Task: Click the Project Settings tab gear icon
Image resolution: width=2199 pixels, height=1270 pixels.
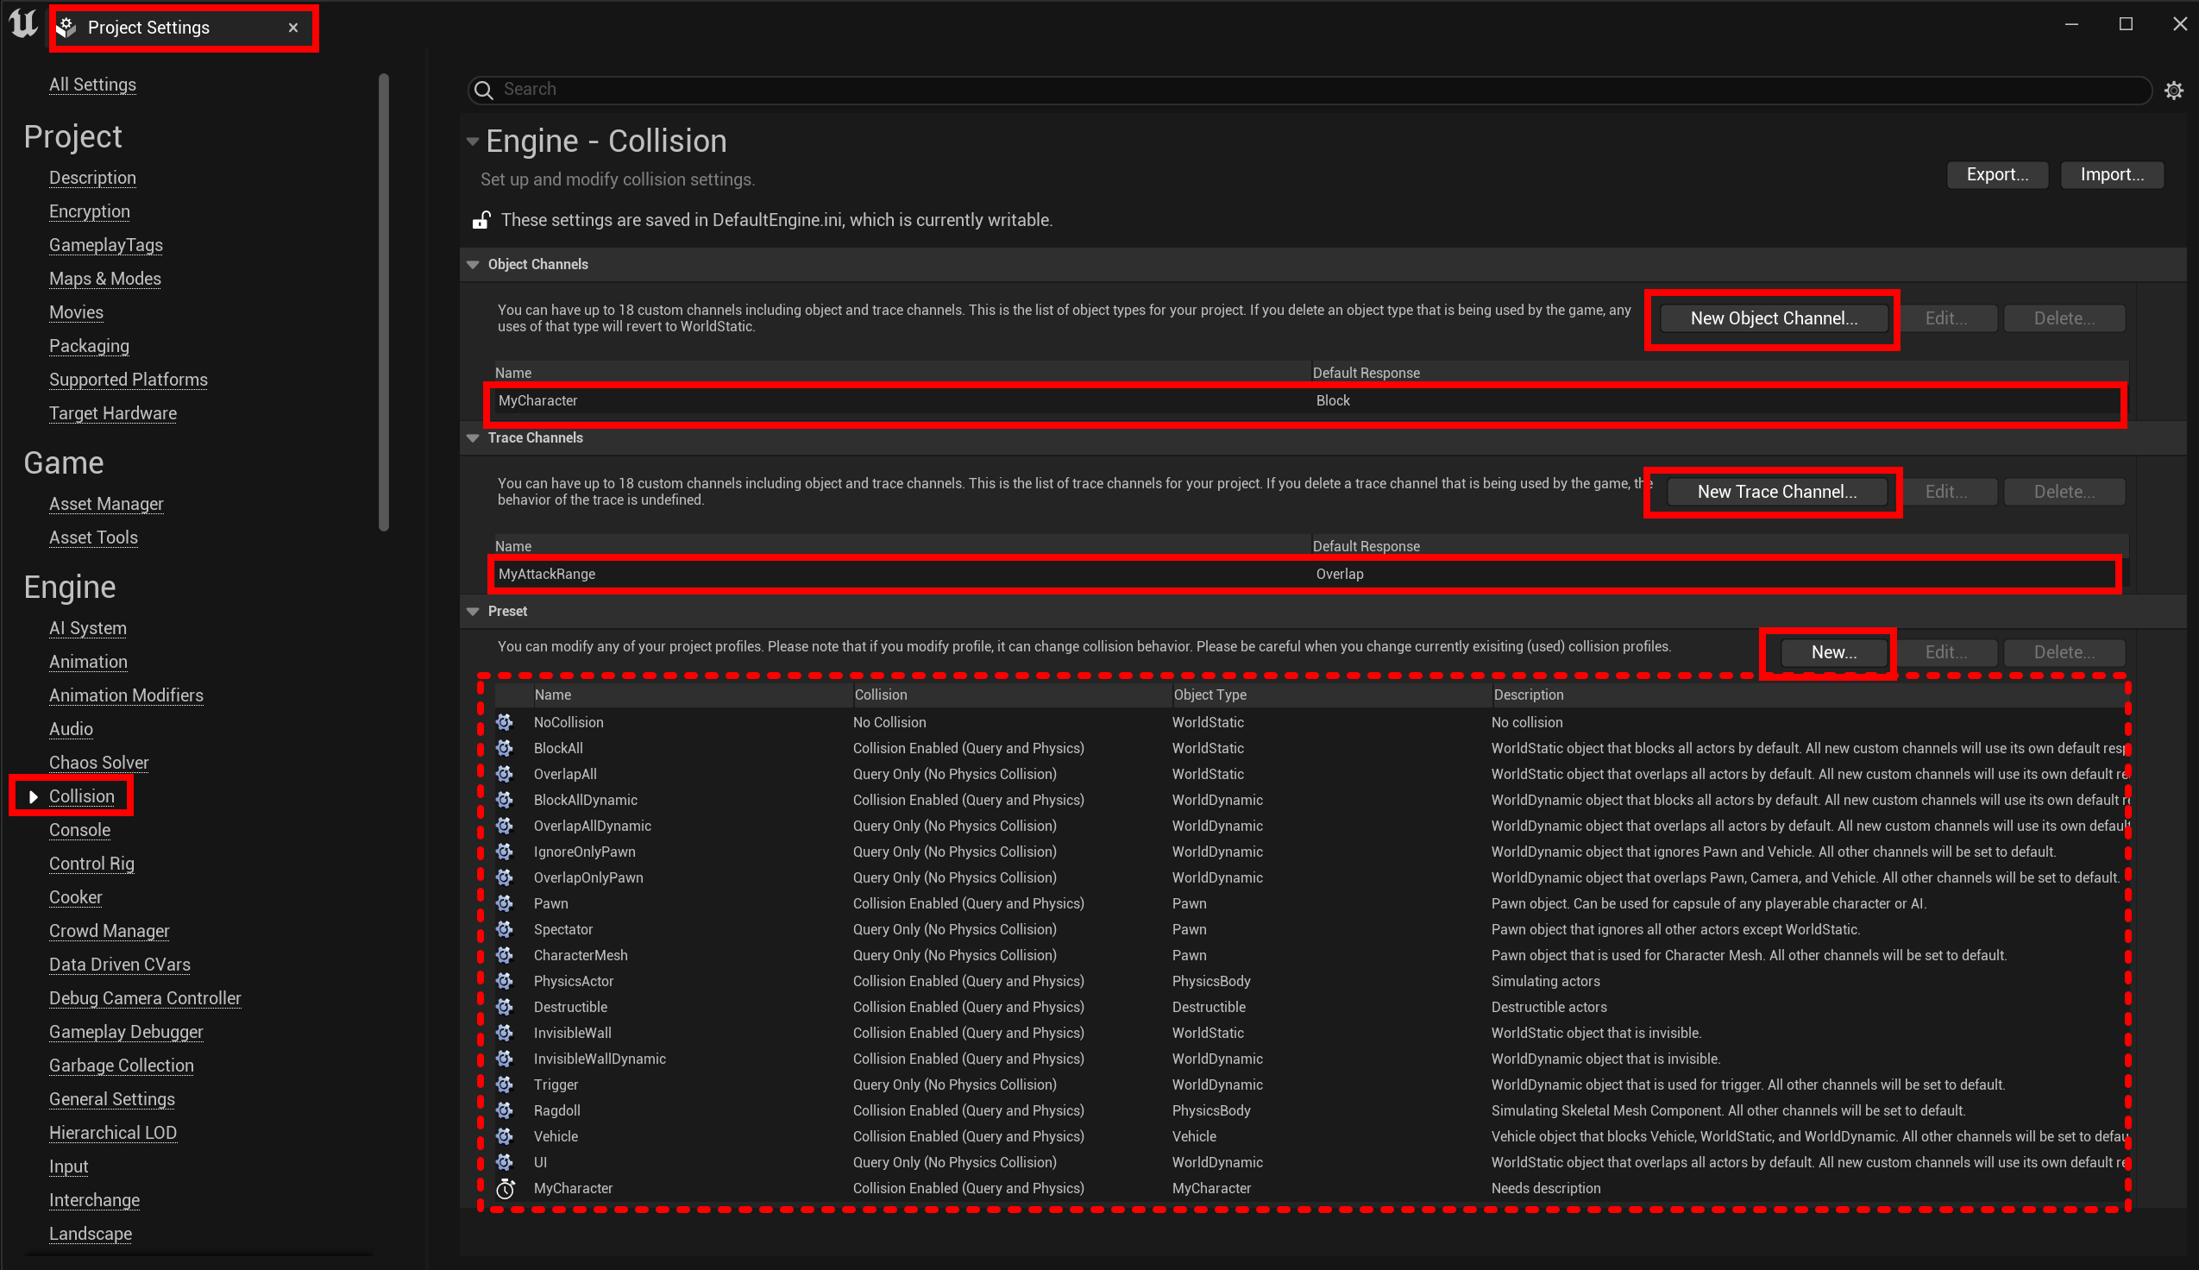Action: tap(67, 28)
